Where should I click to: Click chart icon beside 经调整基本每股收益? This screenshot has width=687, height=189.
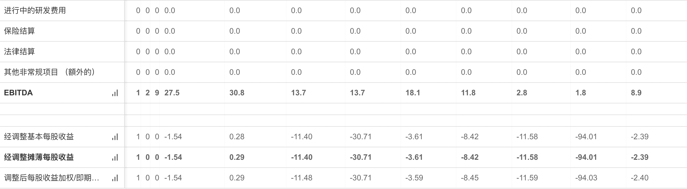tap(115, 137)
